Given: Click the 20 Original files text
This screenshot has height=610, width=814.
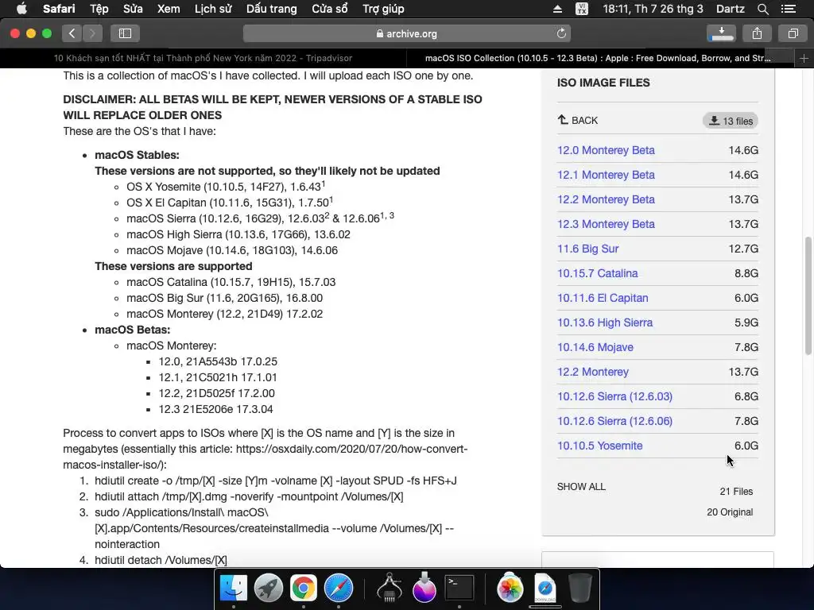Looking at the screenshot, I should coord(730,512).
